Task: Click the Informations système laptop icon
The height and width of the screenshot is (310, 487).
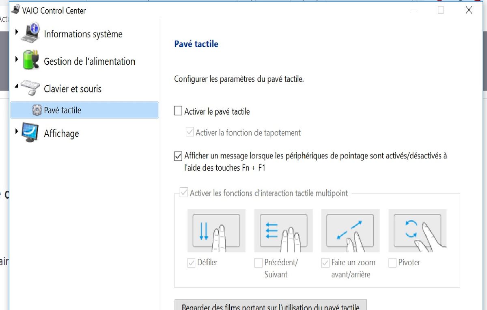Action: (x=30, y=34)
